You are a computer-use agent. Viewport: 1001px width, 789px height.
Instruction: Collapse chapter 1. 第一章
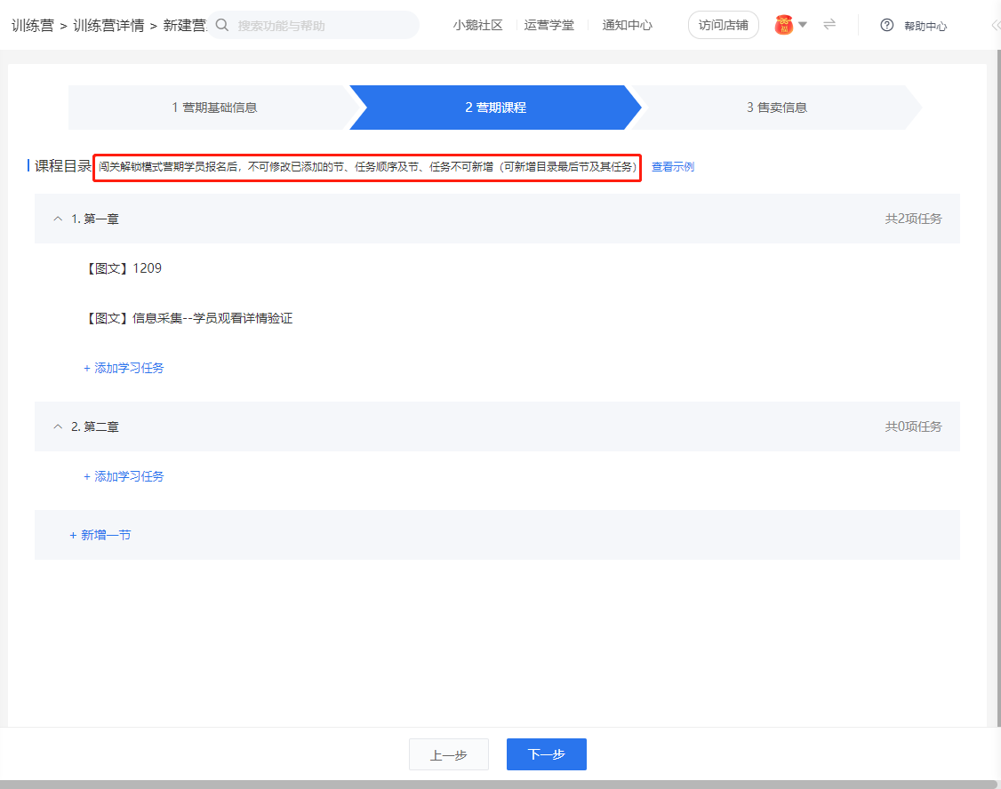58,219
